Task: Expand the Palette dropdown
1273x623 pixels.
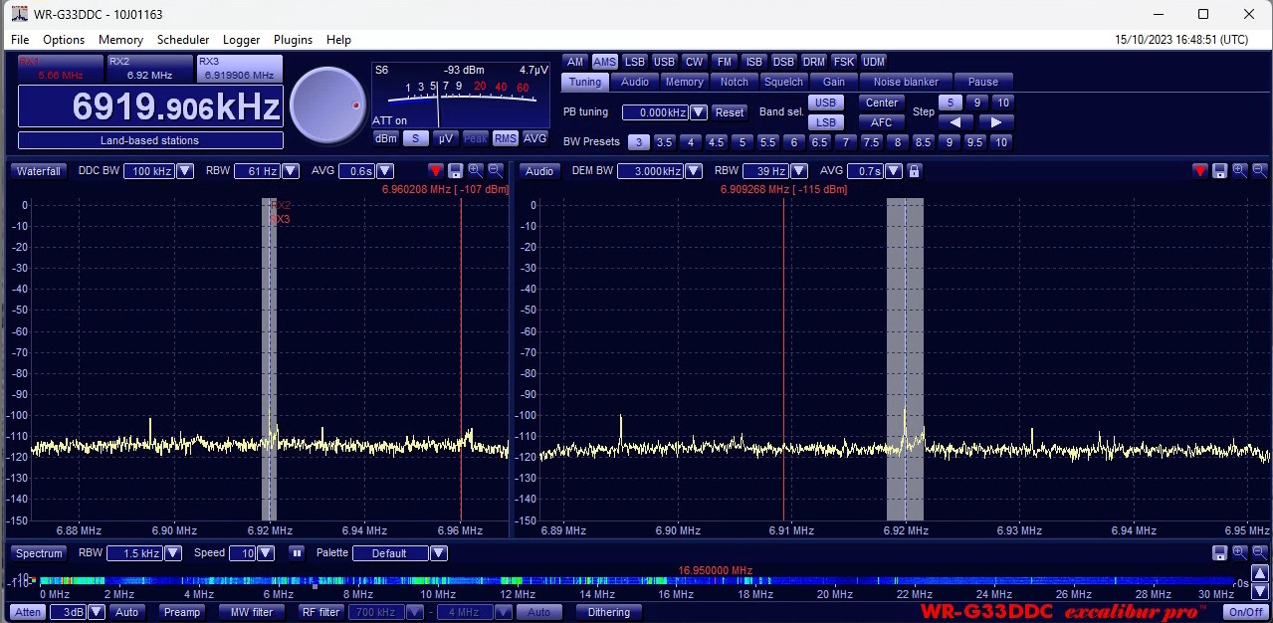Action: pos(438,553)
